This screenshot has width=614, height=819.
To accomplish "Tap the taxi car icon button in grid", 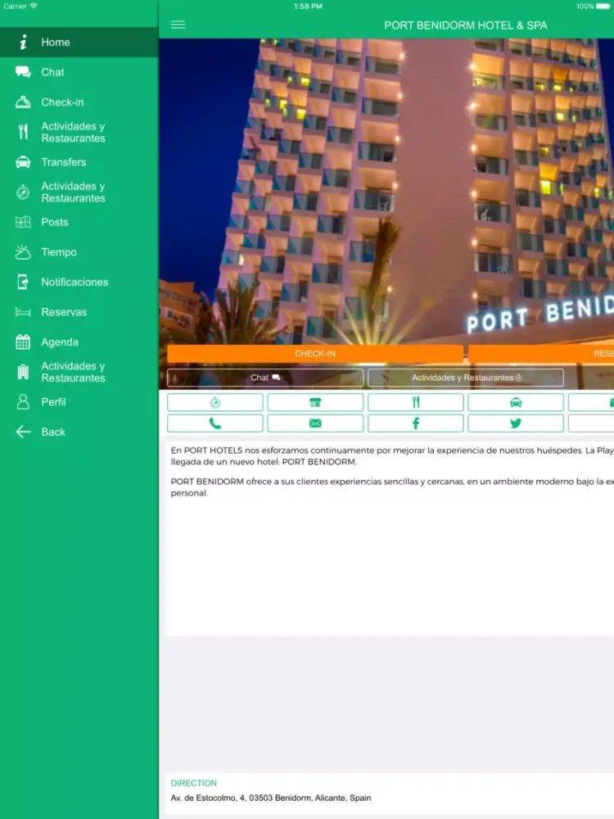I will click(516, 402).
